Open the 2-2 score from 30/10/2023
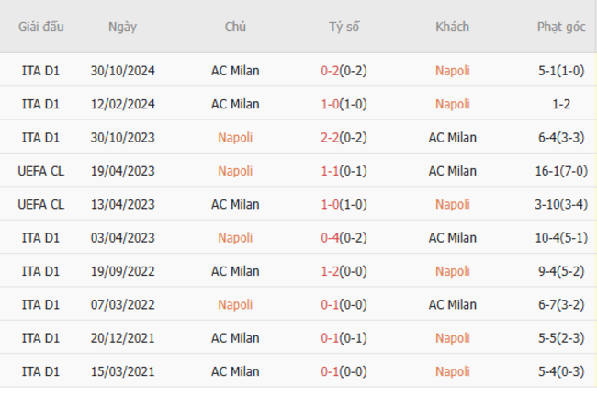597x398 pixels. click(332, 138)
